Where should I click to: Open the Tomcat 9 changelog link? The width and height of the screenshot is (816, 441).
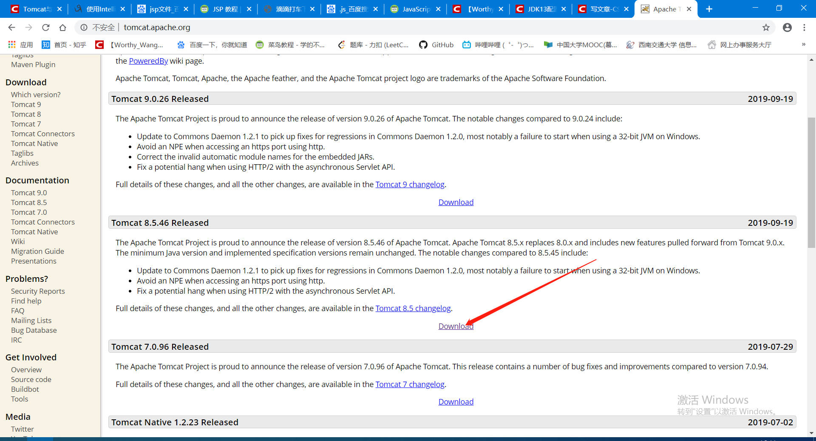point(410,185)
